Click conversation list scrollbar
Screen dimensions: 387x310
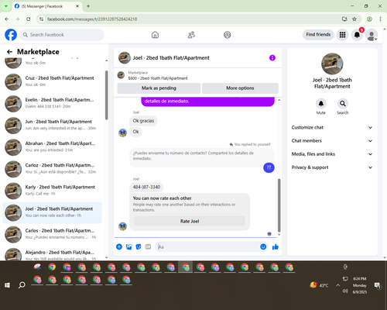coord(107,95)
